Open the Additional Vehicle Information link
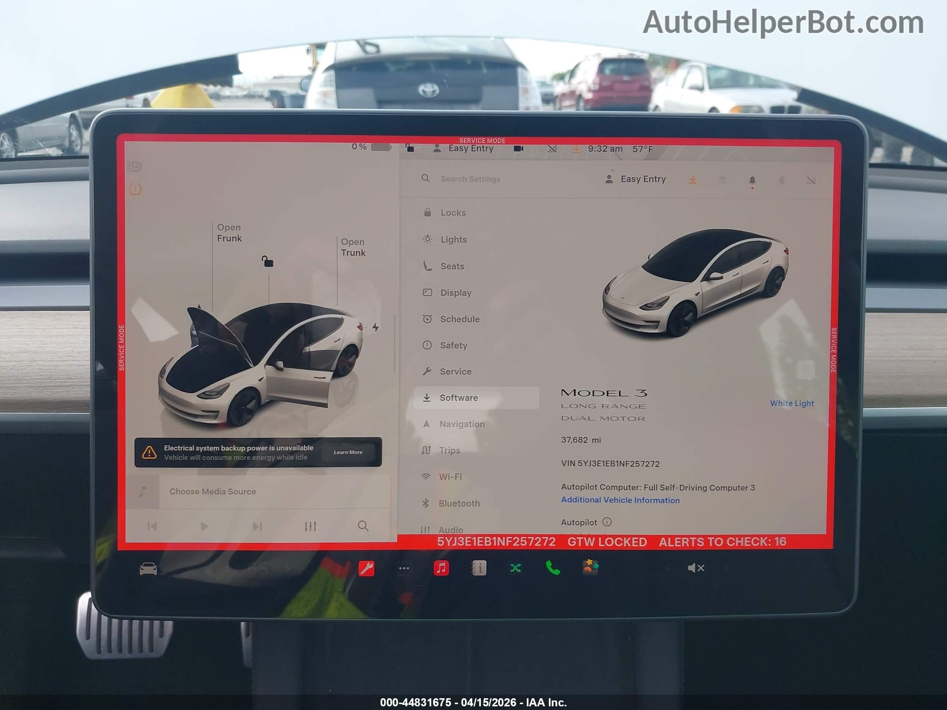947x710 pixels. click(x=620, y=500)
